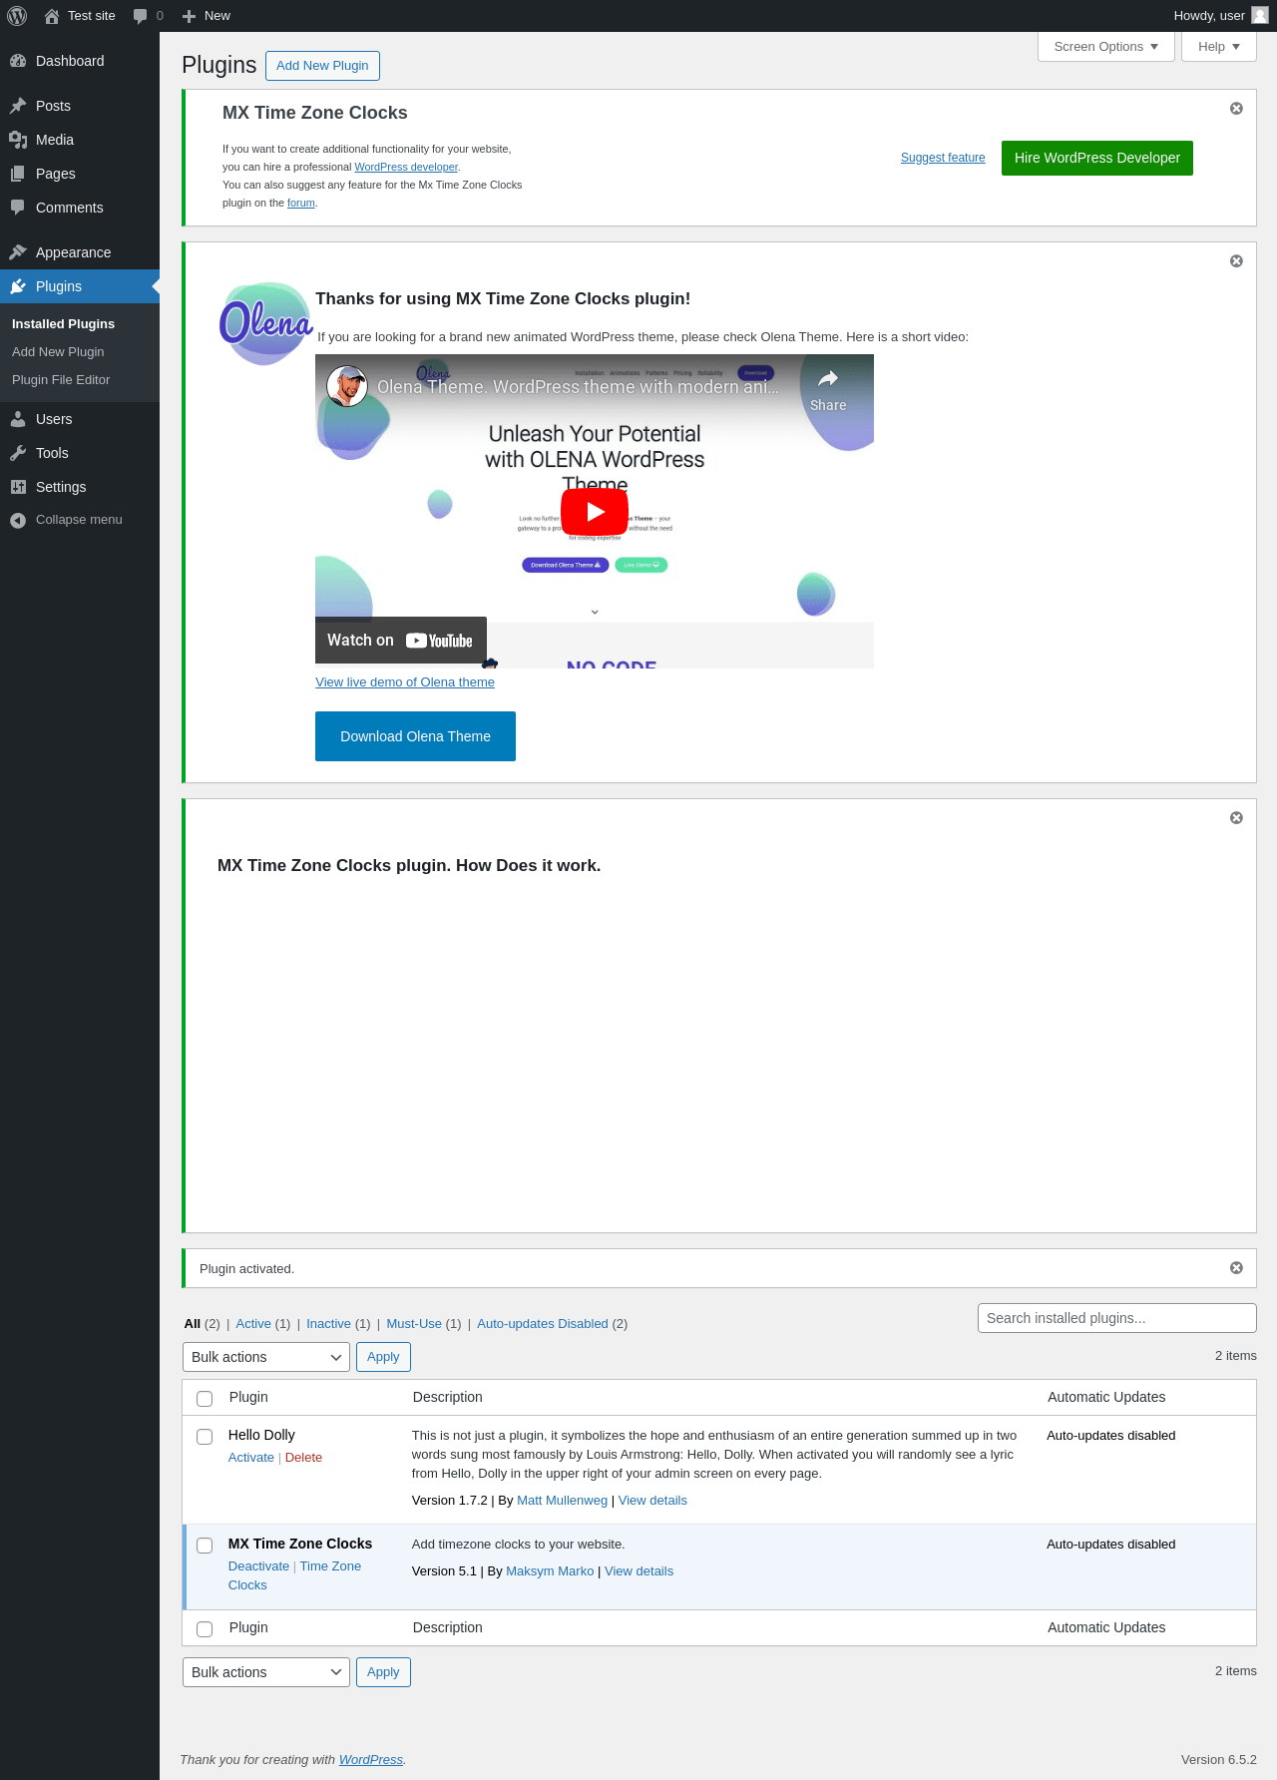Open Installed Plugins submenu item
The width and height of the screenshot is (1277, 1780).
tap(63, 324)
